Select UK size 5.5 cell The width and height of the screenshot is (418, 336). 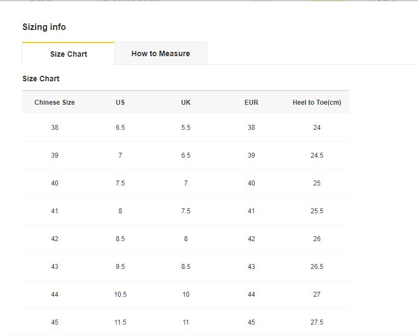(186, 128)
